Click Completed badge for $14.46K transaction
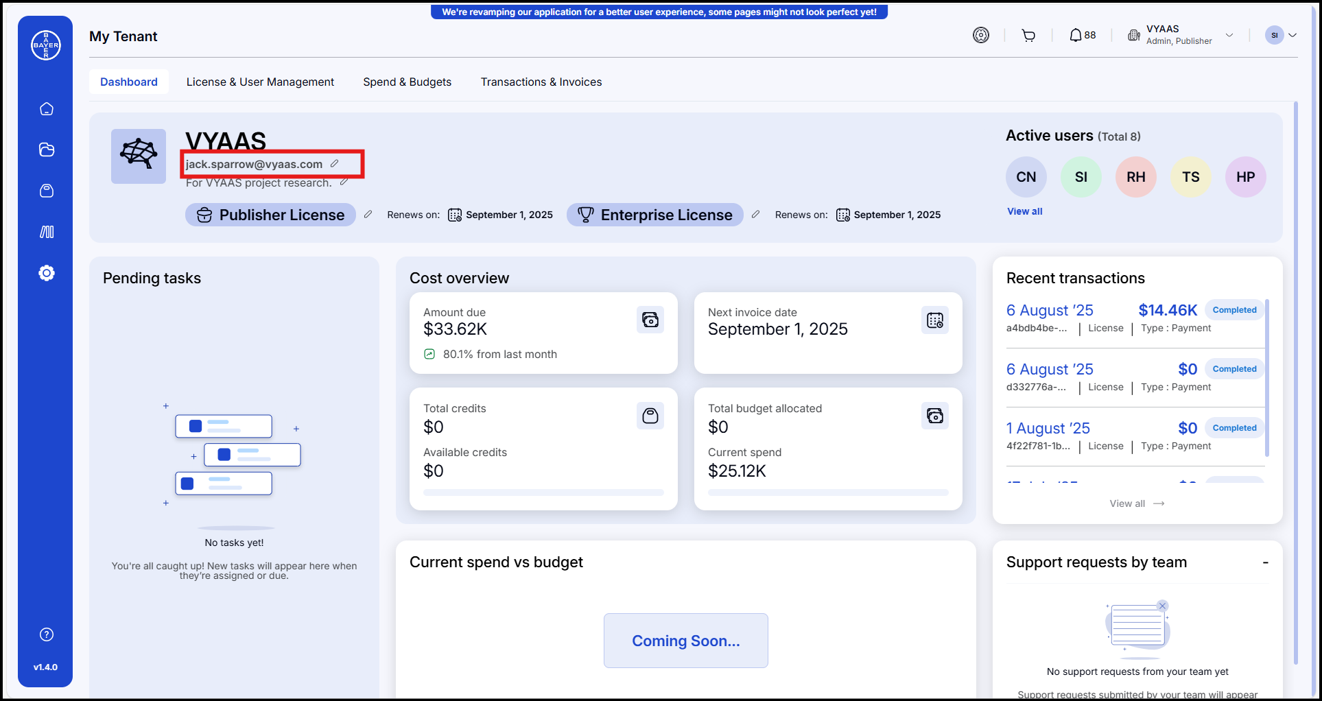Screen dimensions: 1322x701 point(1234,310)
